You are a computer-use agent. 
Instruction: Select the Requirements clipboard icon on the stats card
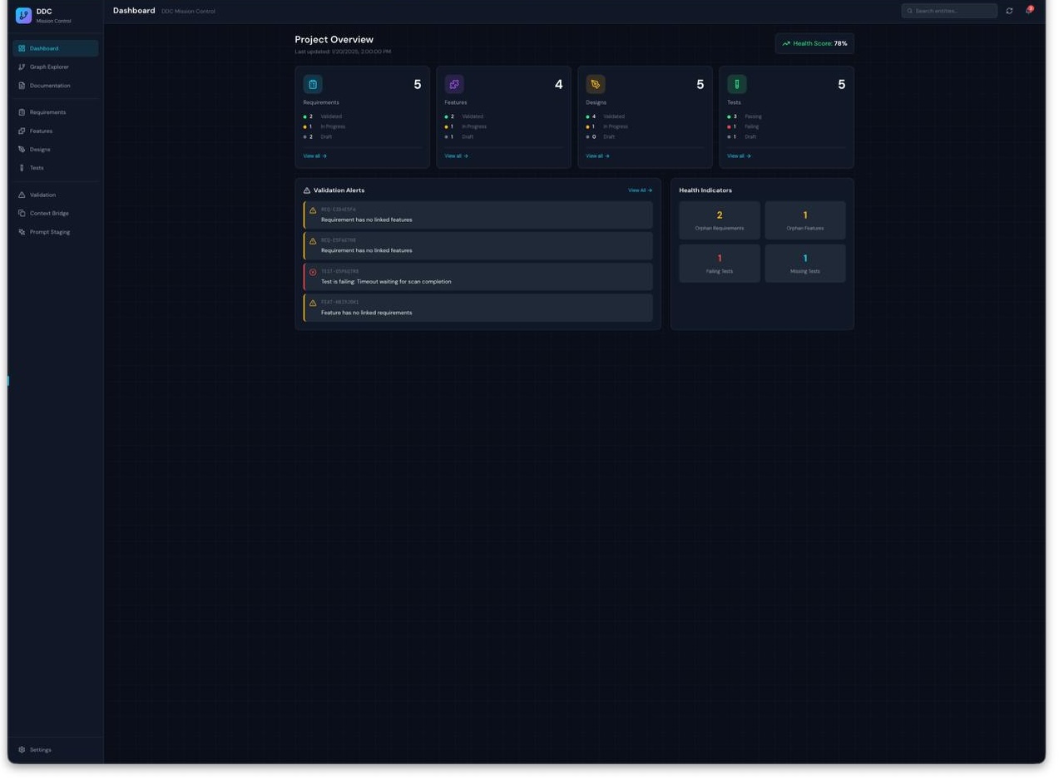[x=313, y=84]
